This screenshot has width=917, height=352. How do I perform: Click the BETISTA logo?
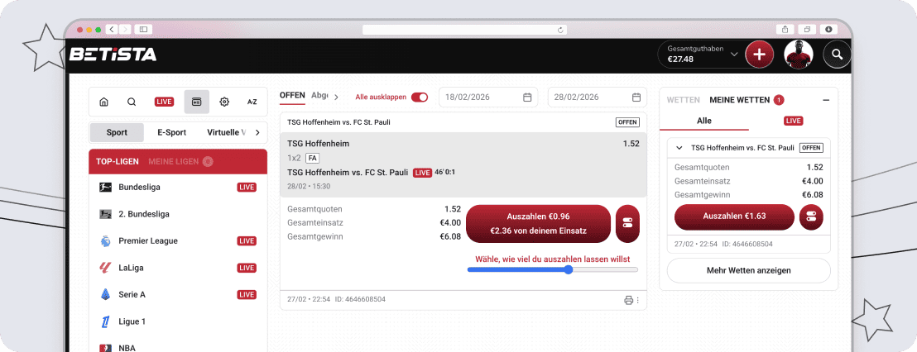(x=113, y=55)
